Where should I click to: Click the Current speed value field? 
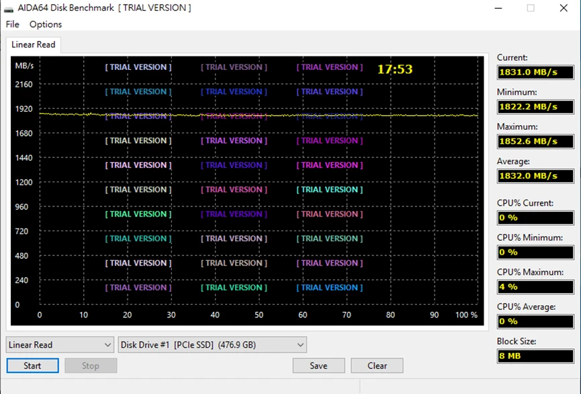coord(535,73)
